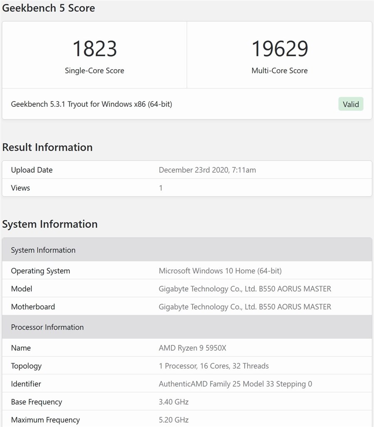Click the Geekbench 5.3.1 Tryout version text
The height and width of the screenshot is (427, 374).
pos(92,104)
